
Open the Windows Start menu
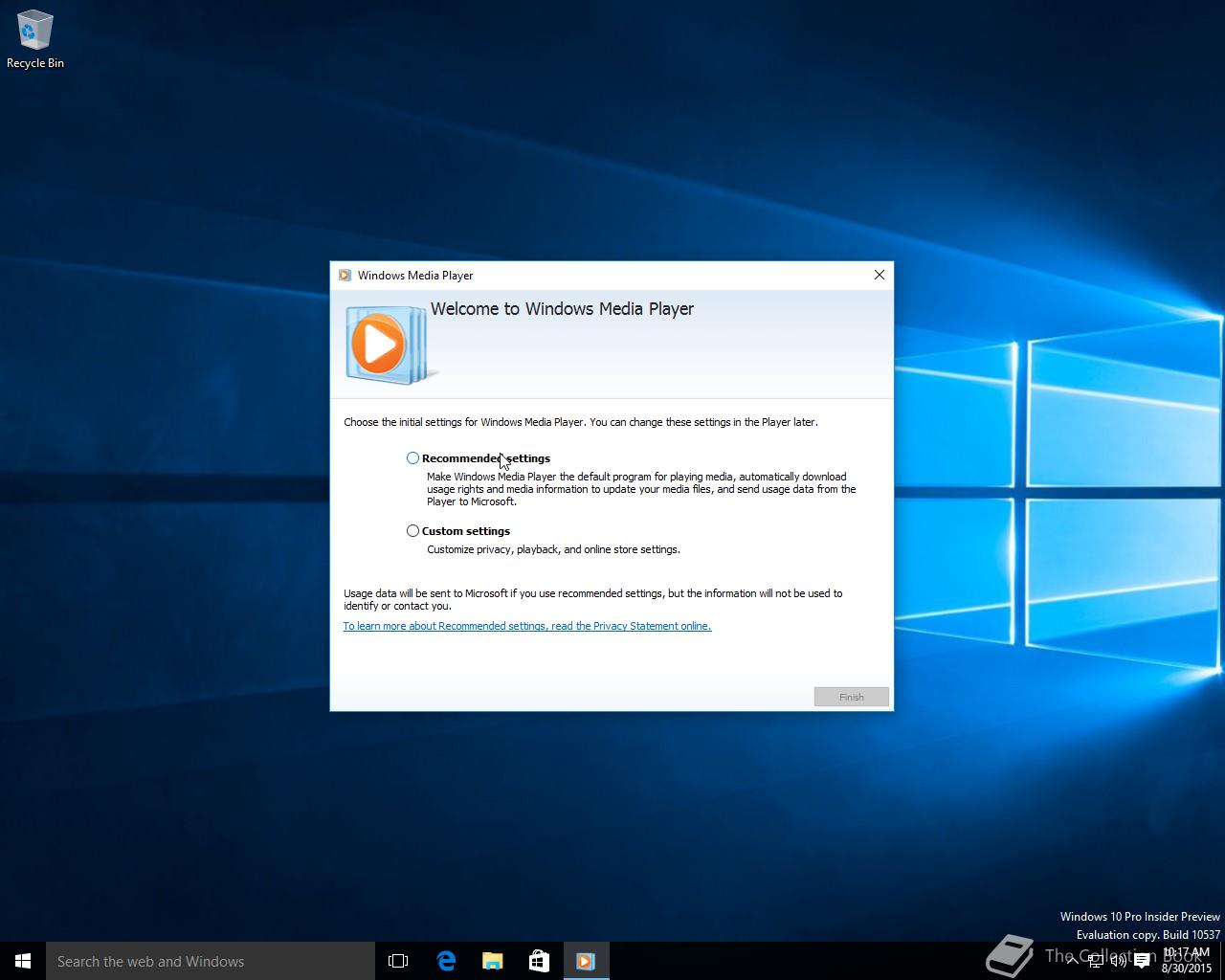tap(23, 961)
